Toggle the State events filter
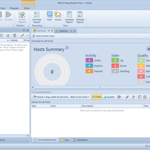This screenshot has height=150, width=150. (x=97, y=97)
